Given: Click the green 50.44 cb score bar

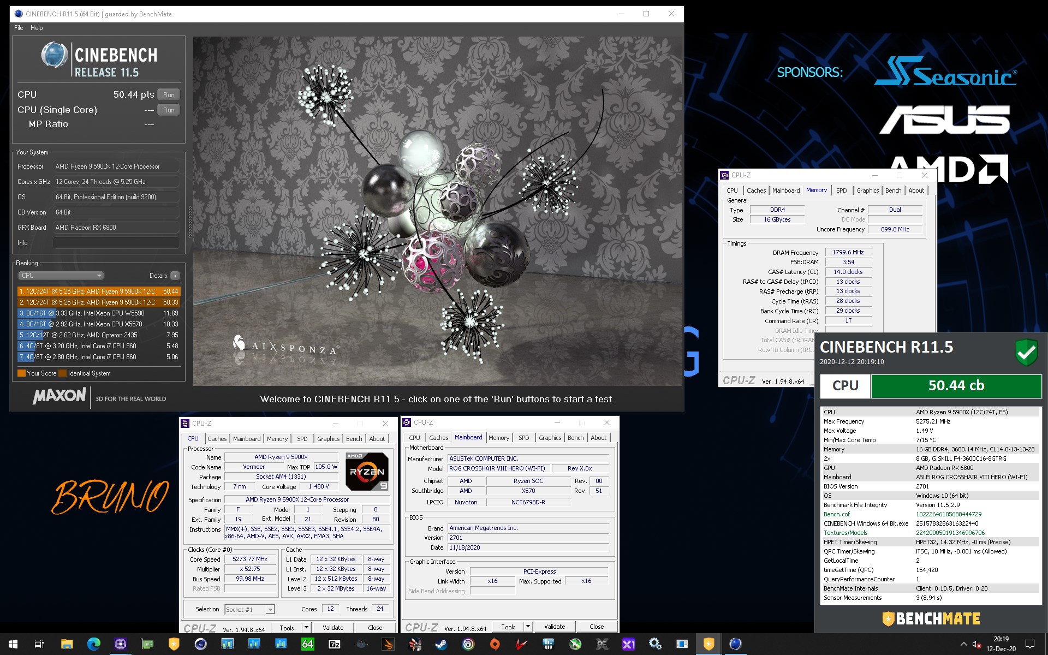Looking at the screenshot, I should [956, 386].
